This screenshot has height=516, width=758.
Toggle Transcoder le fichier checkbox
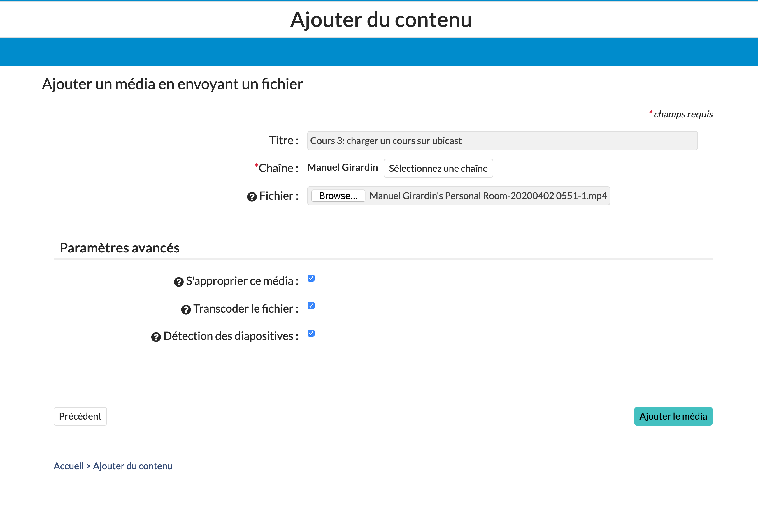click(x=311, y=306)
